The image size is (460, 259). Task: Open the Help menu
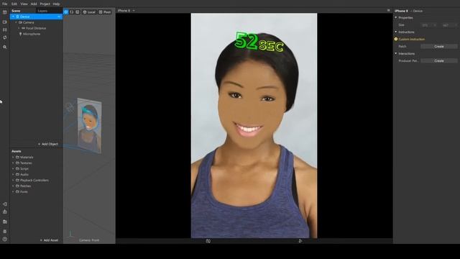[x=56, y=4]
